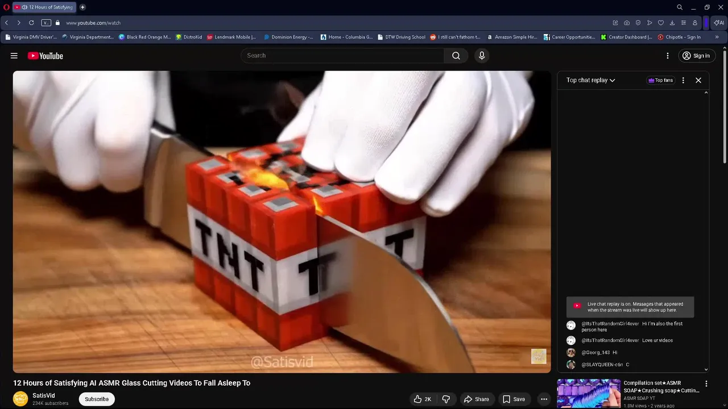The height and width of the screenshot is (409, 728).
Task: Open ASMR SOAP compilation thumbnail
Action: click(589, 394)
